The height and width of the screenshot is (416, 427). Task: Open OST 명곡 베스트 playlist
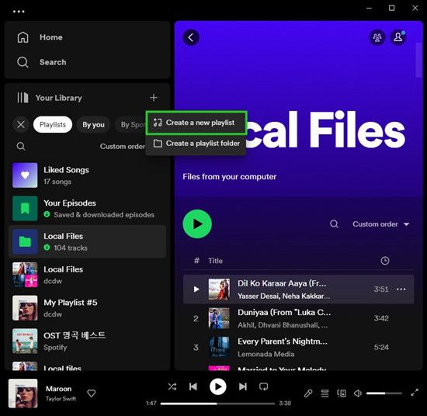pos(88,341)
